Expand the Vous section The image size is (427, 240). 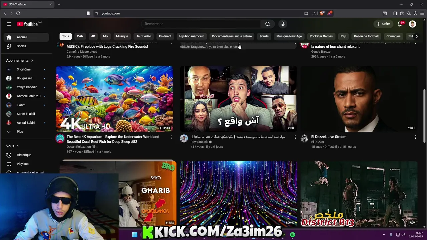click(x=13, y=146)
